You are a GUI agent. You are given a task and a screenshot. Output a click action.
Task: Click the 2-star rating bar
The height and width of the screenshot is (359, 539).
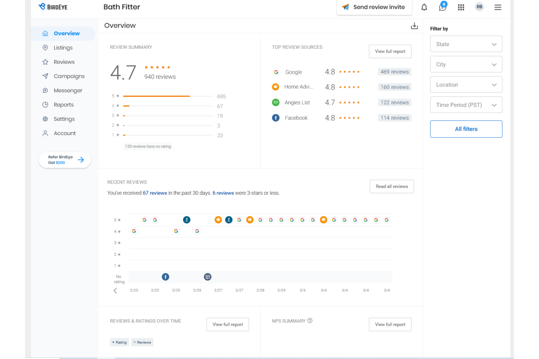(168, 125)
